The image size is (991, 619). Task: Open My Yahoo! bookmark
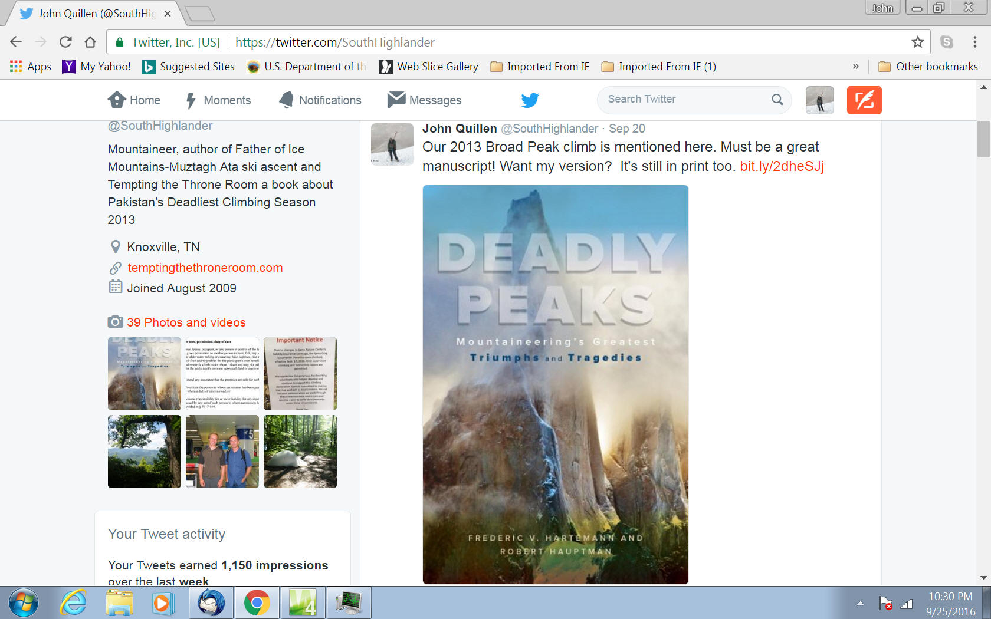97,67
